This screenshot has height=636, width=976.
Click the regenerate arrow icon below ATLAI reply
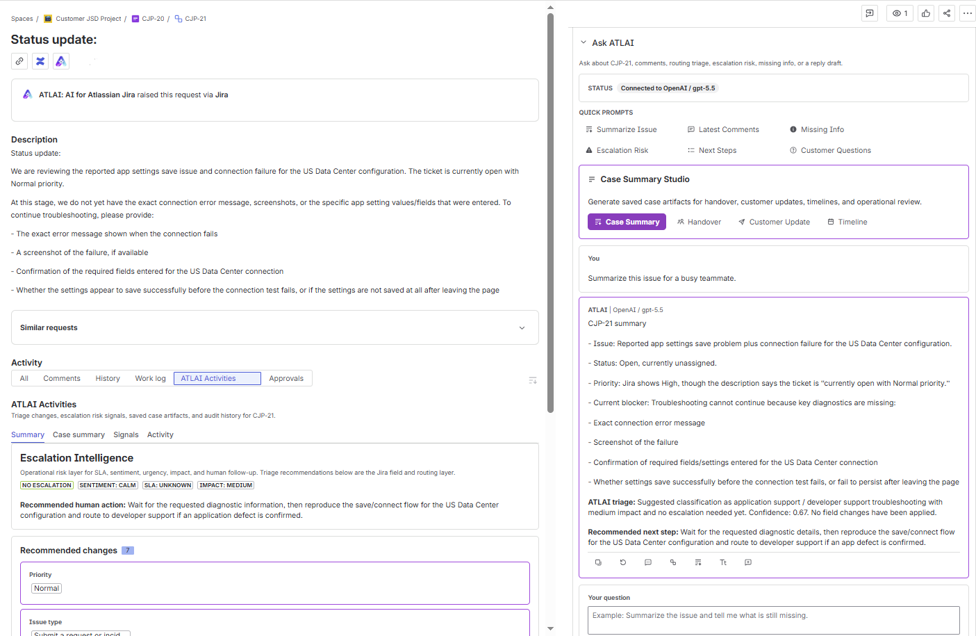tap(623, 562)
